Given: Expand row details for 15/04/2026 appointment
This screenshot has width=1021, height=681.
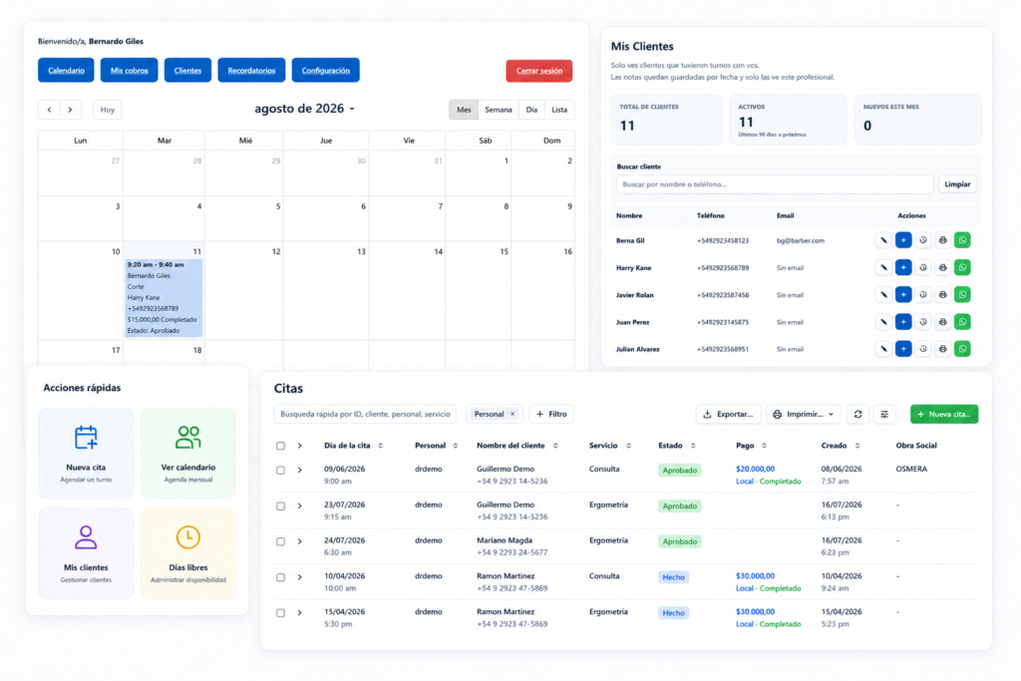Looking at the screenshot, I should pyautogui.click(x=299, y=612).
